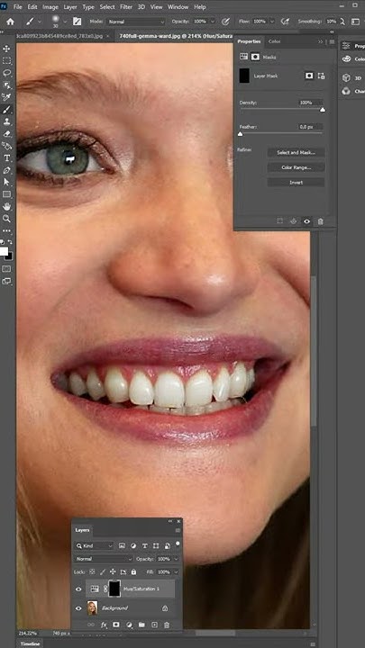
Task: Click the Invert mask button
Action: pyautogui.click(x=296, y=182)
